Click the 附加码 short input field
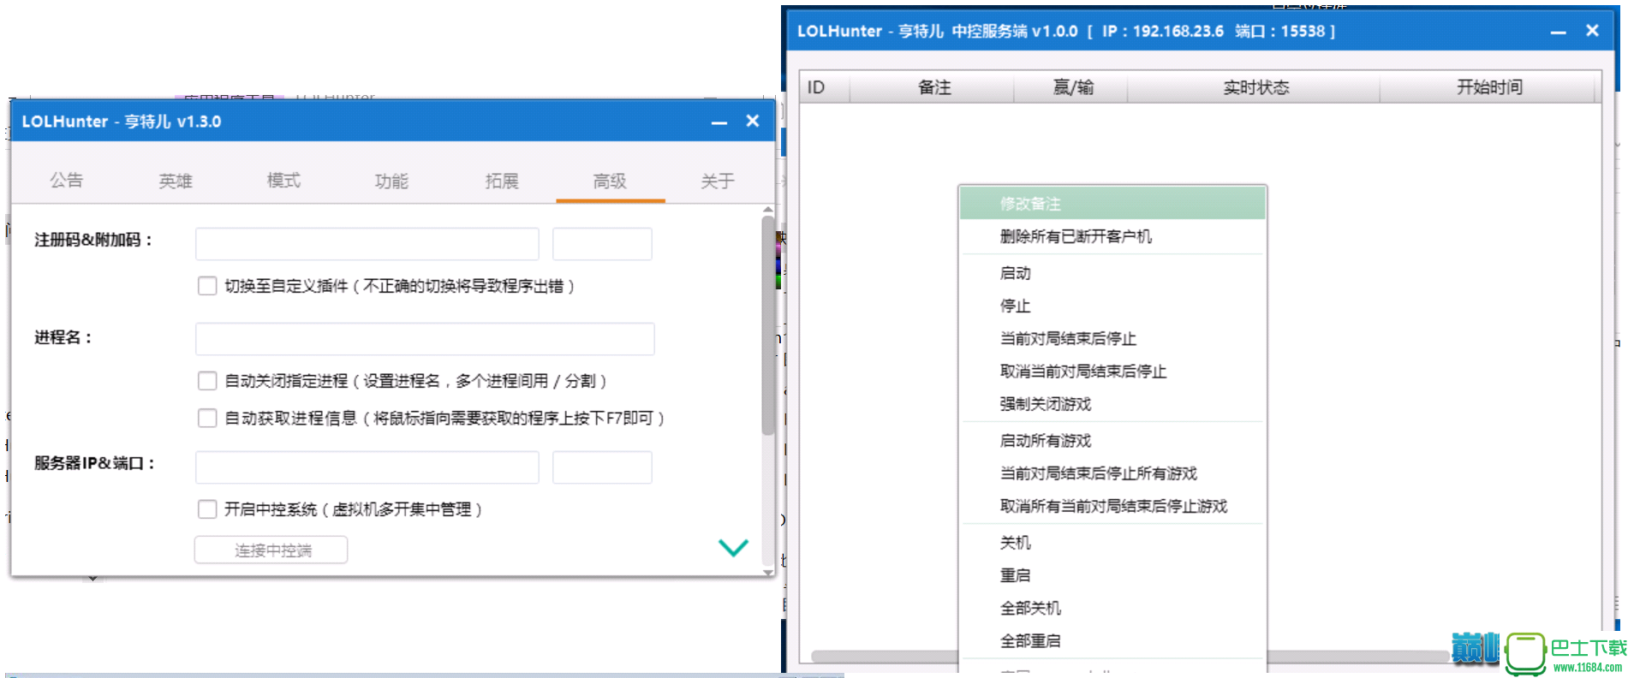This screenshot has width=1628, height=678. 602,244
